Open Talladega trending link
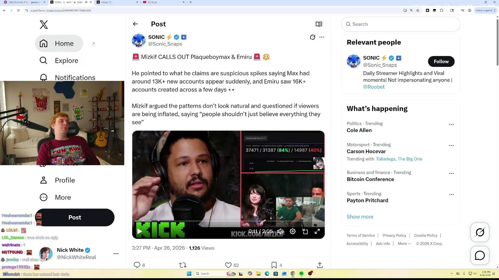 click(386, 159)
